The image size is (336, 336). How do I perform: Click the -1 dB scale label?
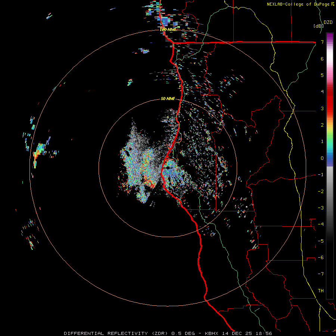pos(321,175)
